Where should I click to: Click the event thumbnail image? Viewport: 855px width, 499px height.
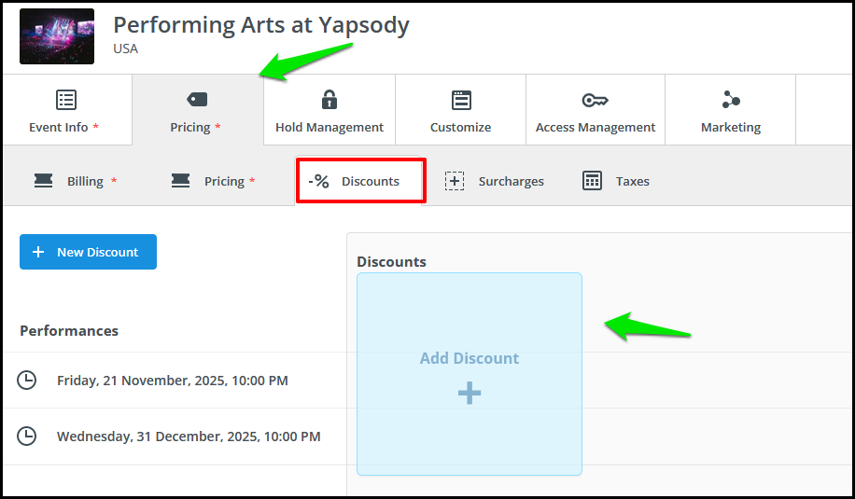(57, 36)
